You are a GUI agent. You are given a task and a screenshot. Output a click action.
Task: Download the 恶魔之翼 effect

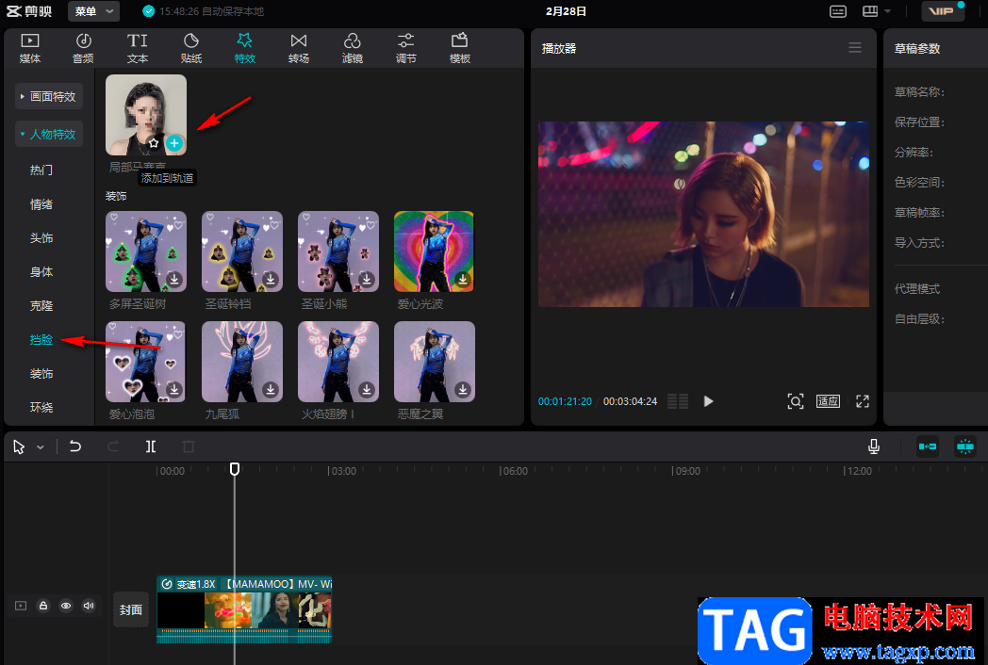(x=463, y=389)
